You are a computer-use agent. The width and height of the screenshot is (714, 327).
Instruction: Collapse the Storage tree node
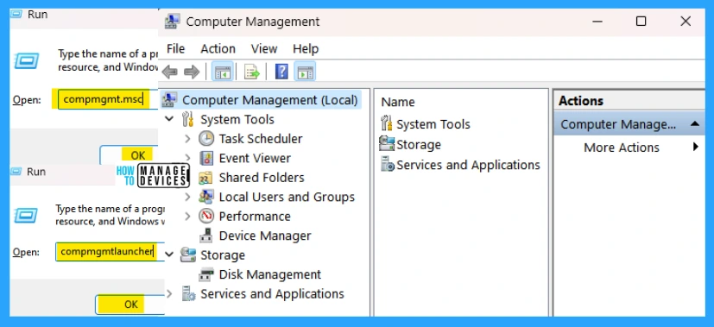(x=169, y=255)
